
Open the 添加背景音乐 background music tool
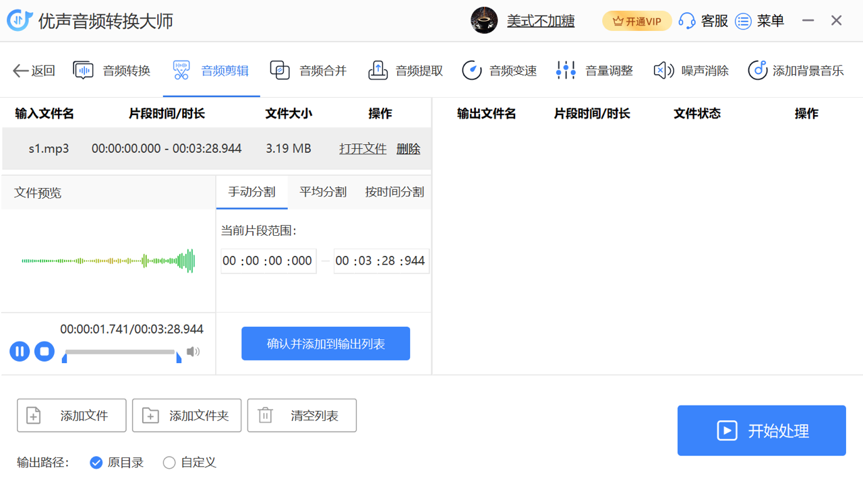pos(796,71)
